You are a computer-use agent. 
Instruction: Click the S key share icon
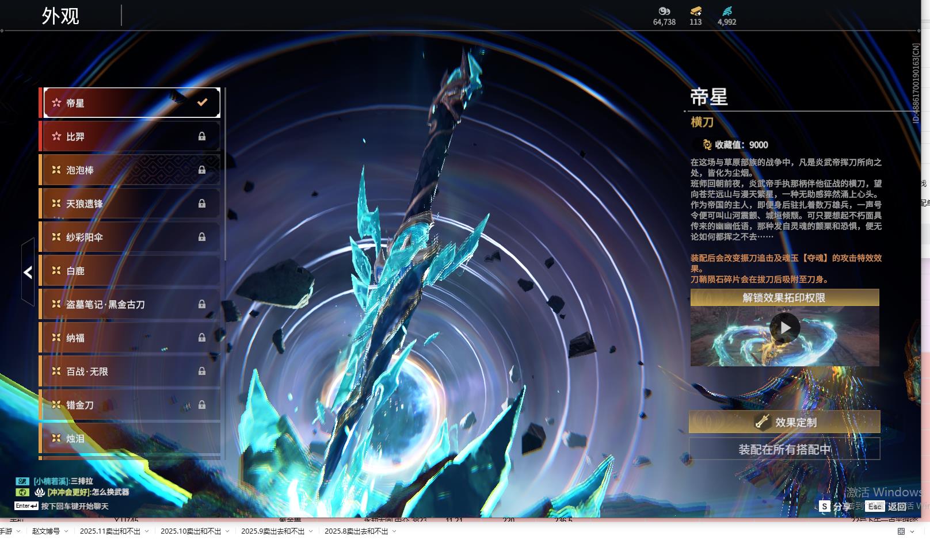click(825, 506)
